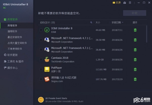Screen dimensions: 152x105
Task: Click the $0 Presale Event Starts link
Action: 56,98
